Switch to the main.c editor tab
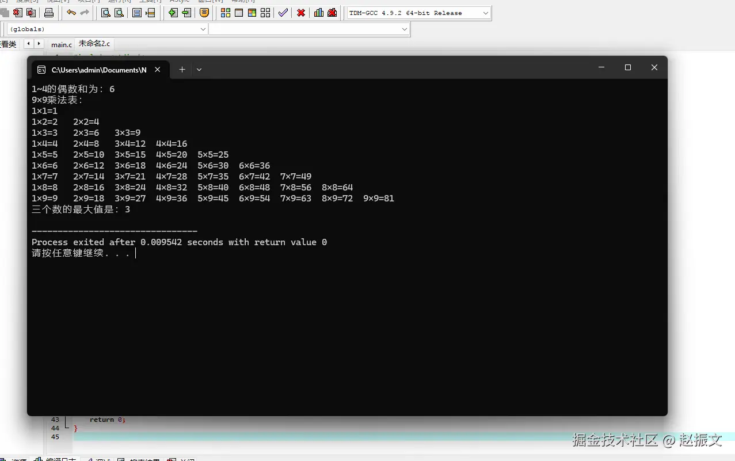The height and width of the screenshot is (461, 735). [62, 44]
